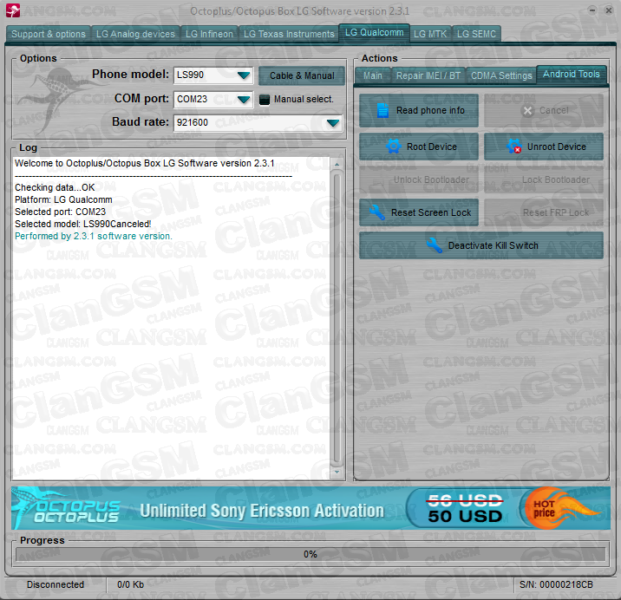The height and width of the screenshot is (600, 621).
Task: Click the Root Device gear icon
Action: pos(393,147)
